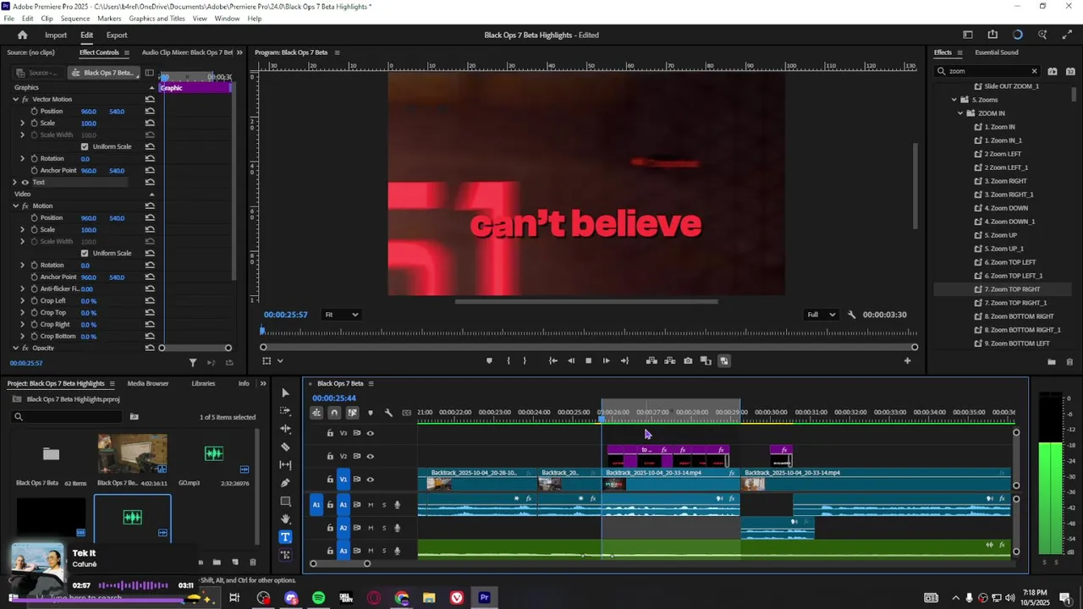Click the captions track options icon
The width and height of the screenshot is (1083, 609).
pos(407,413)
